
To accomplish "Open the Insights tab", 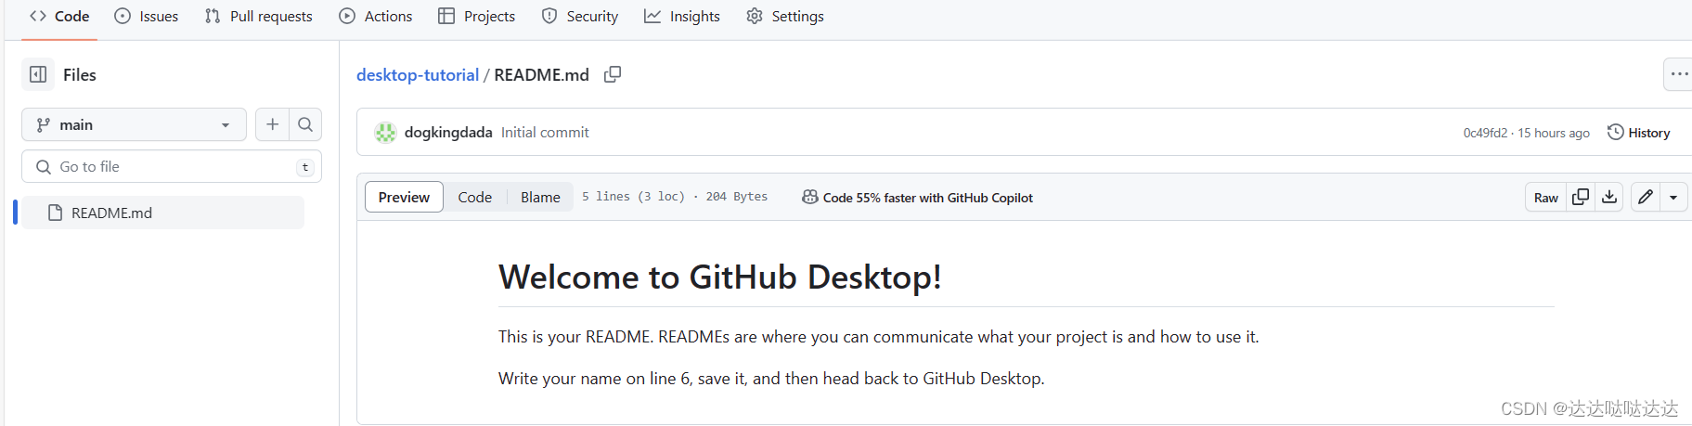I will 682,17.
